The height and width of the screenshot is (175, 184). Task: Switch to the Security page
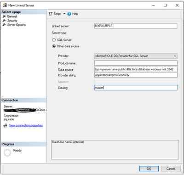tap(12, 21)
